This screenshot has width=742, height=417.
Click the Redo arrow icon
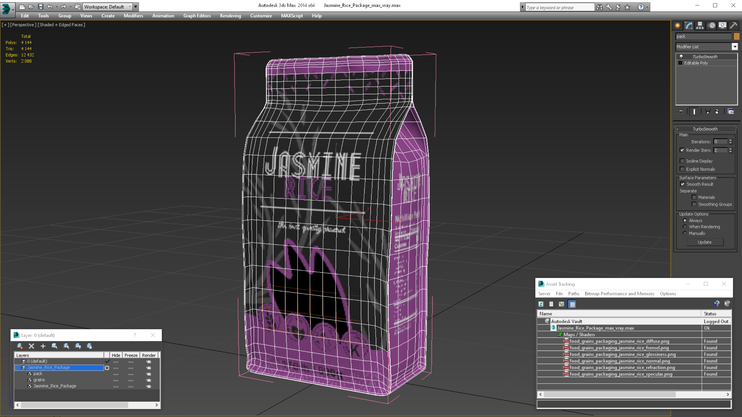coord(64,7)
